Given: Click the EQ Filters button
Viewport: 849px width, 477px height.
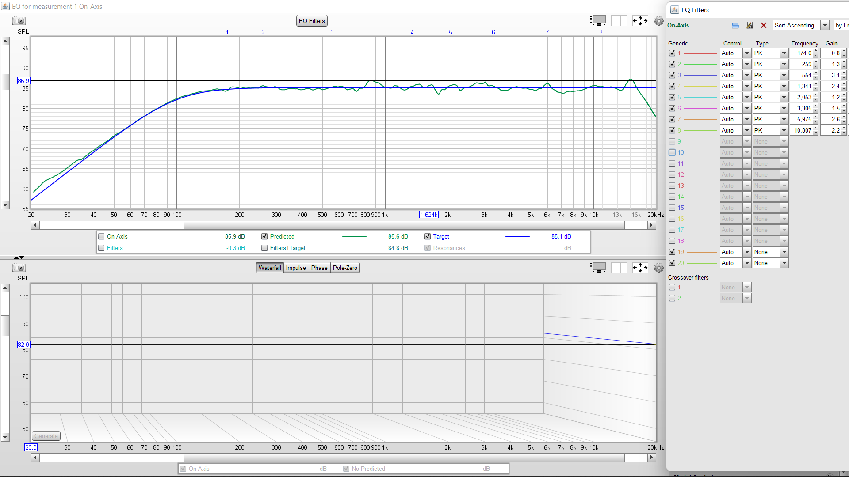Looking at the screenshot, I should point(312,21).
